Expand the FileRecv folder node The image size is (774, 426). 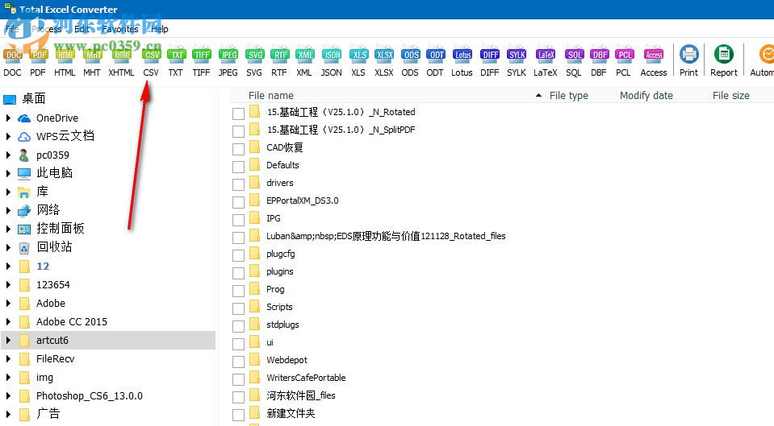(8, 359)
